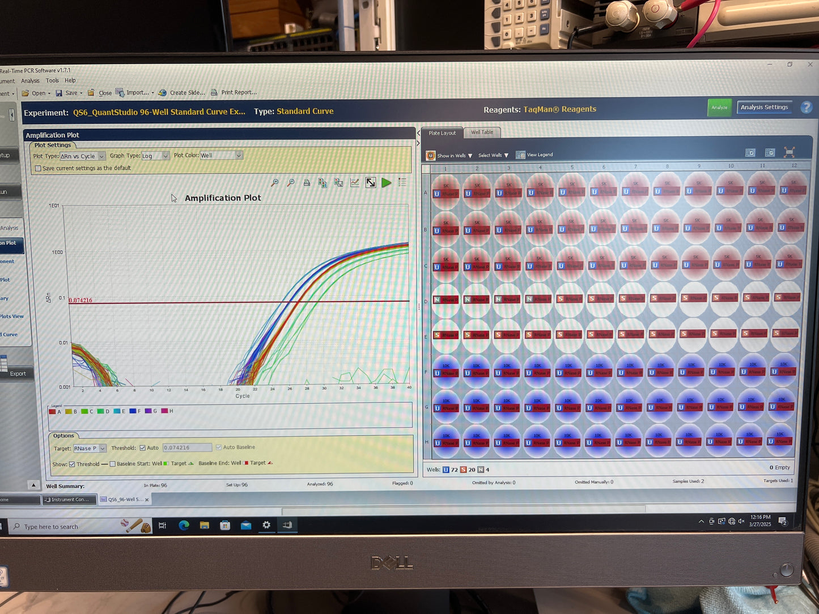
Task: Open the Target RNase P dropdown
Action: pos(90,449)
